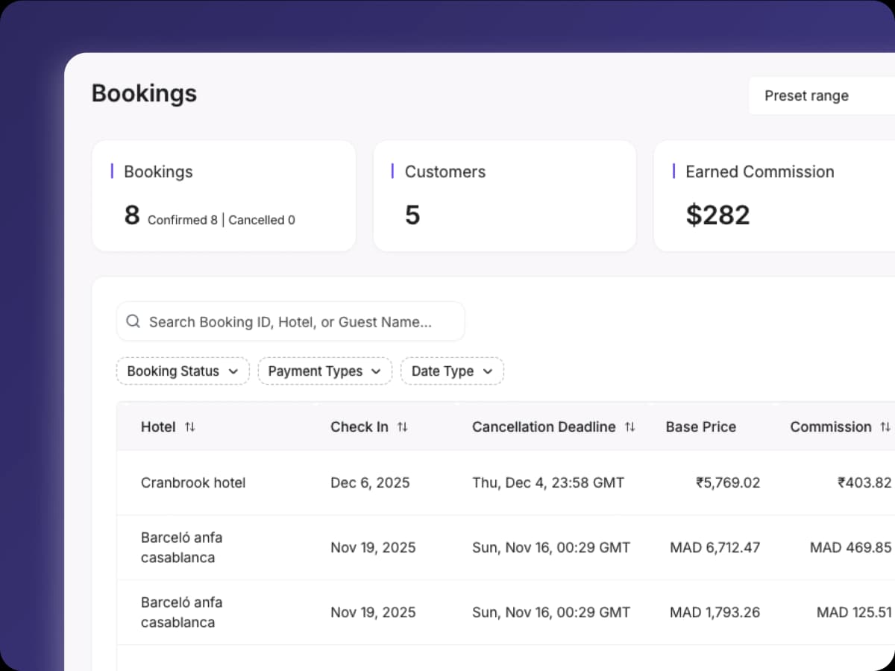Expand the Payment Types filter

click(x=324, y=371)
